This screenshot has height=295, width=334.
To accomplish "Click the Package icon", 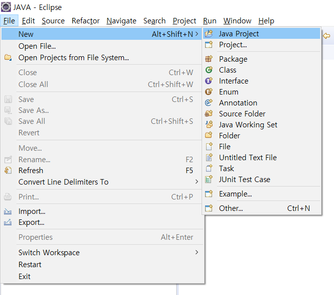I will 209,59.
